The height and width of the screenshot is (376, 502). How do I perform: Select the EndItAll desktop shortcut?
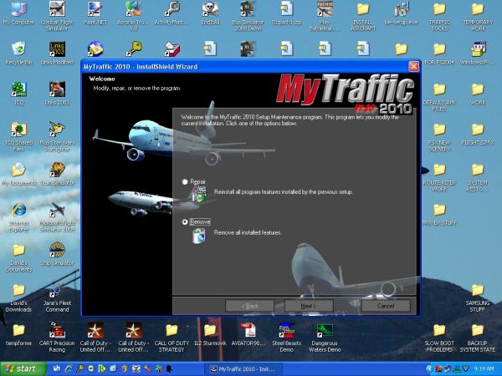point(210,13)
